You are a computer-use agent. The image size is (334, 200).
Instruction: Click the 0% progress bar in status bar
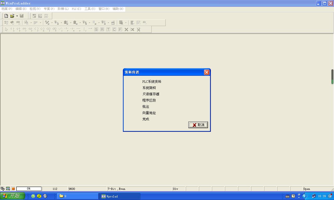(x=29, y=189)
